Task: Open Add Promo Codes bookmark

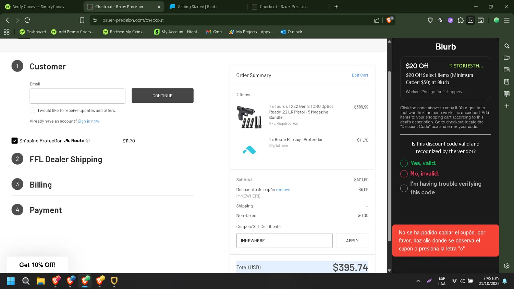Action: (73, 32)
